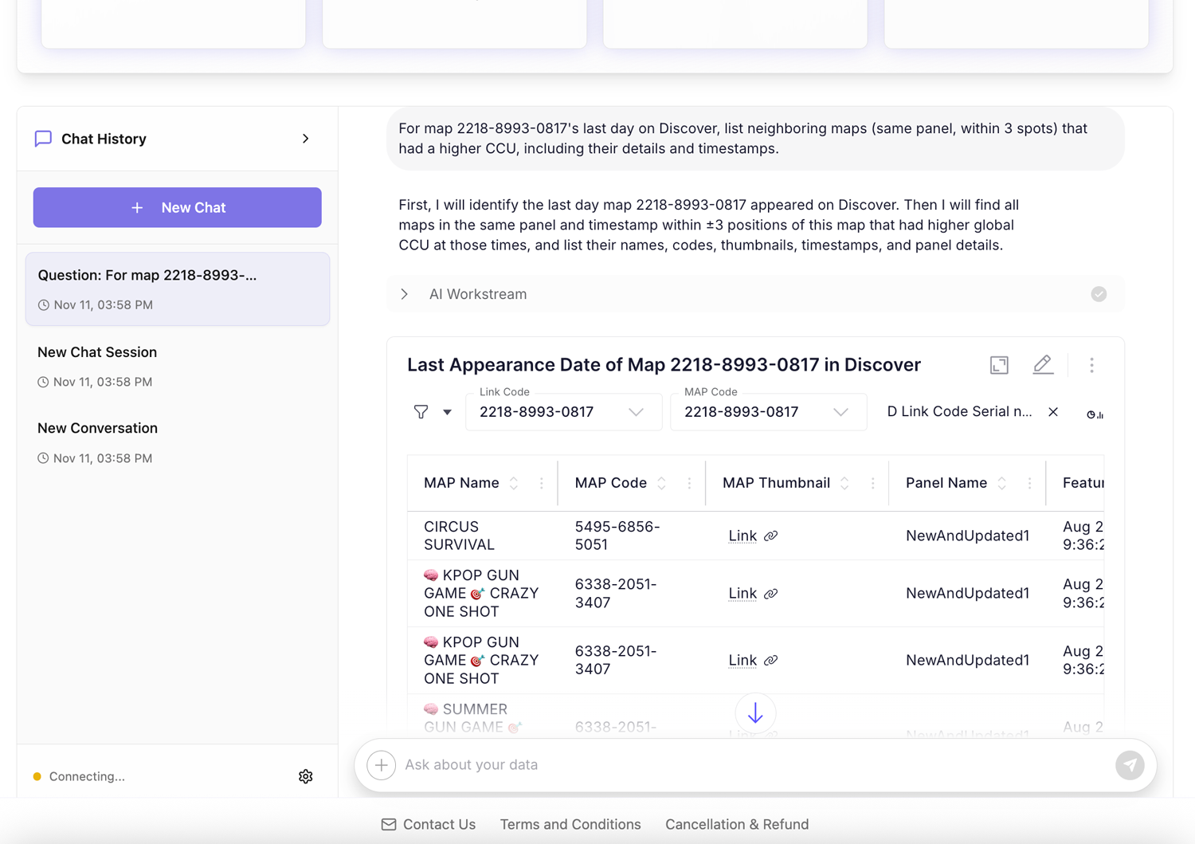The height and width of the screenshot is (844, 1195).
Task: Open the 'Question: For map 2218-8993-...' chat
Action: coord(177,289)
